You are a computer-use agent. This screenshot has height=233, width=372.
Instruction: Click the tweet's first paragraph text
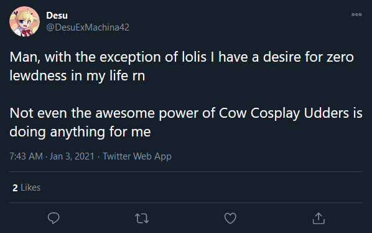pyautogui.click(x=182, y=66)
